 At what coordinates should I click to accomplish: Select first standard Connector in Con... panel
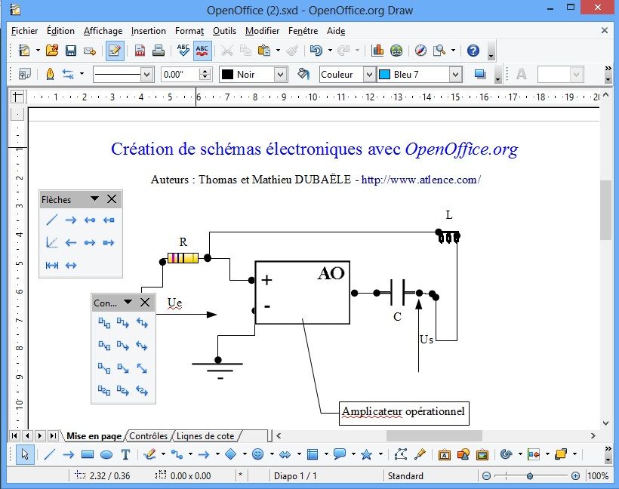click(x=104, y=323)
